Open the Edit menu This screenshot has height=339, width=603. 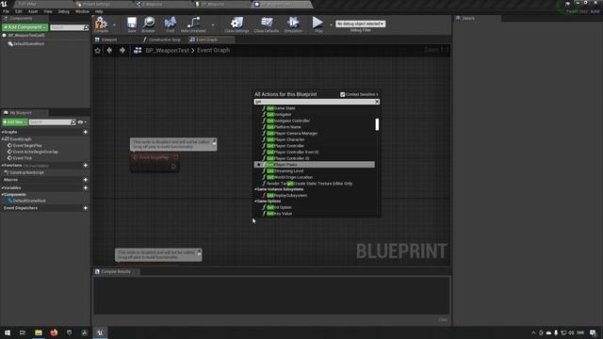click(x=19, y=11)
